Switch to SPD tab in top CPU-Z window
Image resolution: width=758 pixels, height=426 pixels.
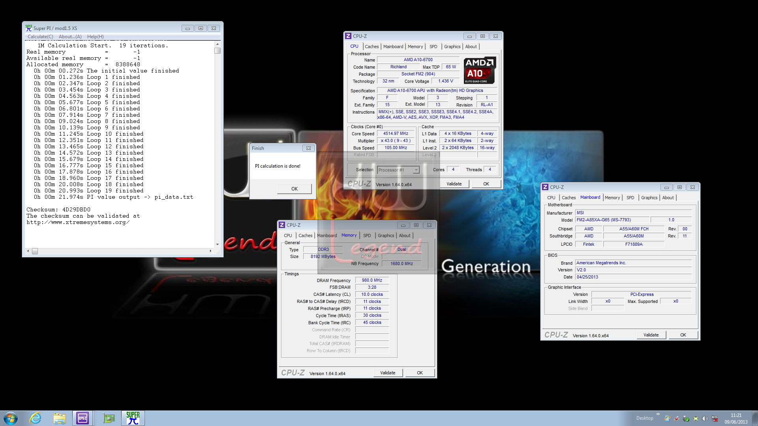tap(433, 47)
